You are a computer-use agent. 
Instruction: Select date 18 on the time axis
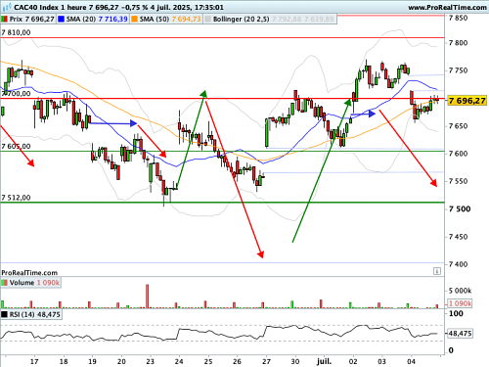(64, 361)
